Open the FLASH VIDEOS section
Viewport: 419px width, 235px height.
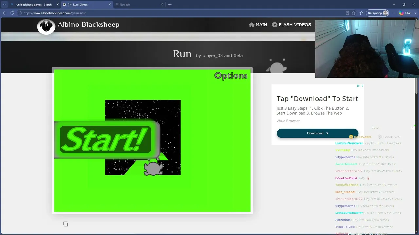[x=291, y=24]
